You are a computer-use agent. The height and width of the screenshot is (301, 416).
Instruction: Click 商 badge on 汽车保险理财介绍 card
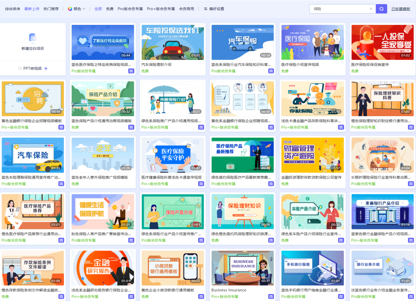(x=201, y=71)
